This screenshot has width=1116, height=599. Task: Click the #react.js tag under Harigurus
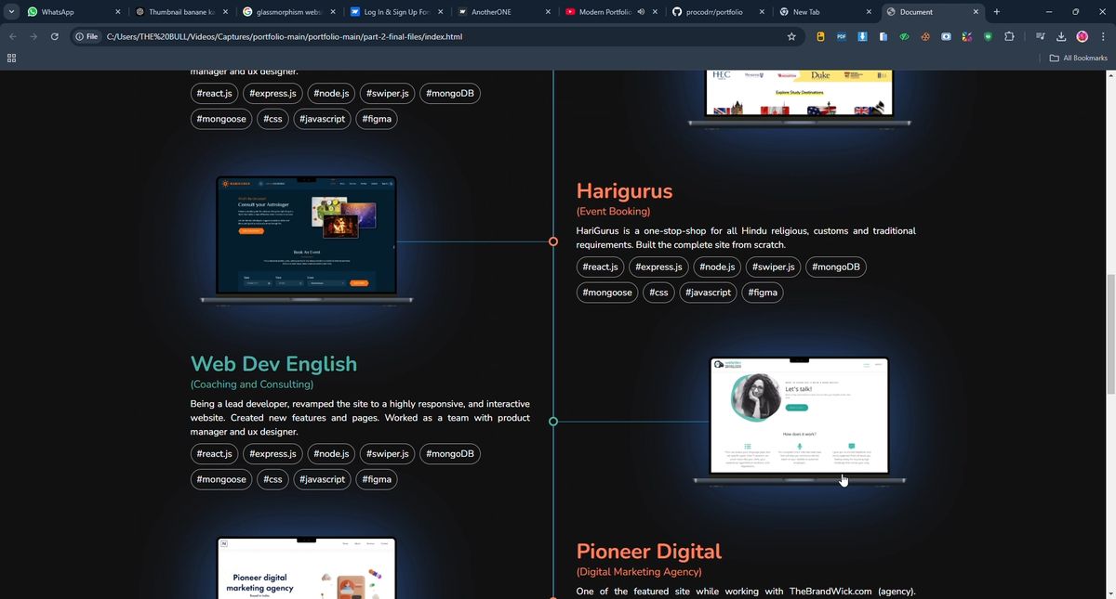point(600,267)
